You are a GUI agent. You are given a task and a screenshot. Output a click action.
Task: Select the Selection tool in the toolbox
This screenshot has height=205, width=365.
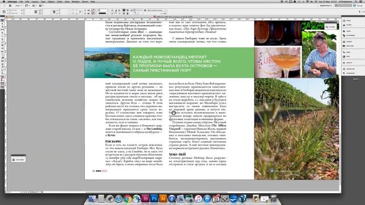coord(2,20)
